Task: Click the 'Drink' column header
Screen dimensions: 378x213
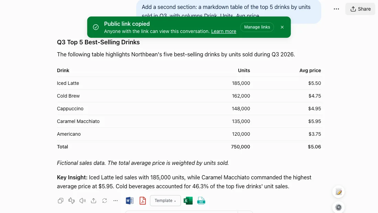Action: coord(63,70)
